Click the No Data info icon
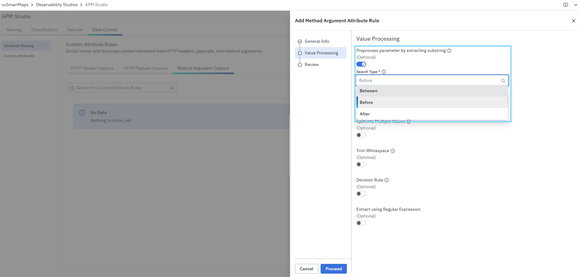The height and width of the screenshot is (277, 581). [x=82, y=113]
